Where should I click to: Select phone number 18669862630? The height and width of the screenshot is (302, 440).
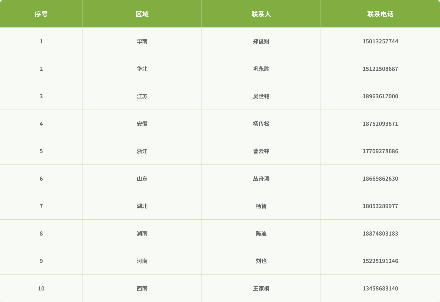point(380,179)
